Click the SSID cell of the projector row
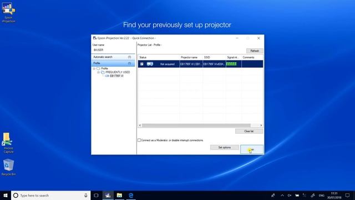This screenshot has height=200, width=355. click(214, 64)
